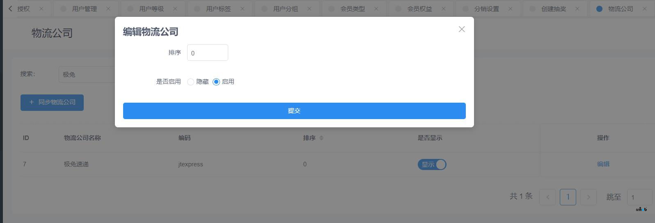Close the 物流公司 tab
The height and width of the screenshot is (223, 655).
tap(644, 9)
